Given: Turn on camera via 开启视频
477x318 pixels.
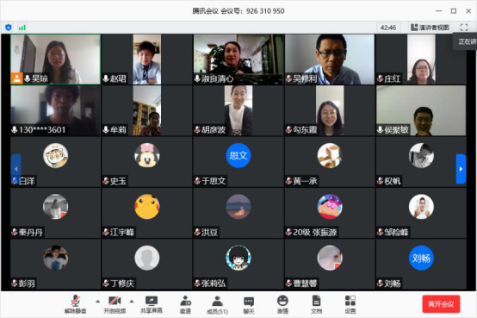Looking at the screenshot, I should [115, 304].
